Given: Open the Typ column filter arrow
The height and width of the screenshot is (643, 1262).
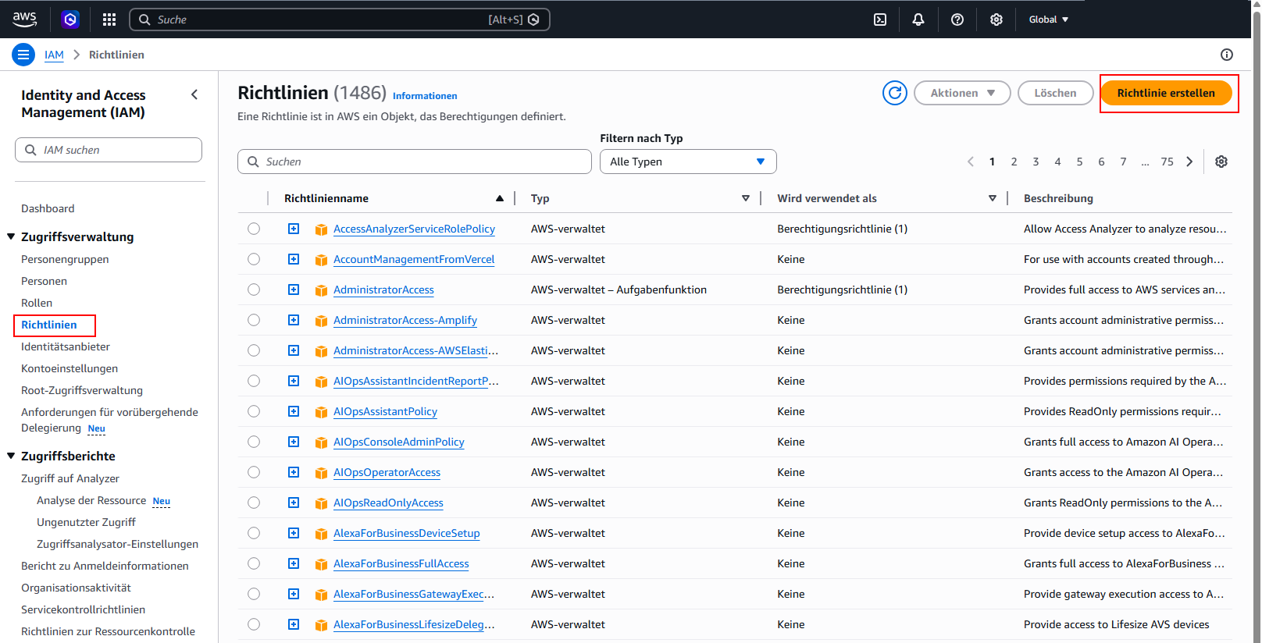Looking at the screenshot, I should point(746,198).
